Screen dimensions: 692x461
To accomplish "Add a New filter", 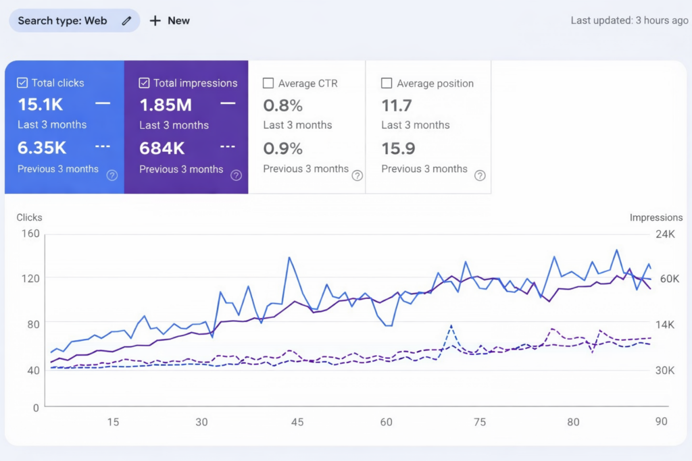I will coord(170,21).
